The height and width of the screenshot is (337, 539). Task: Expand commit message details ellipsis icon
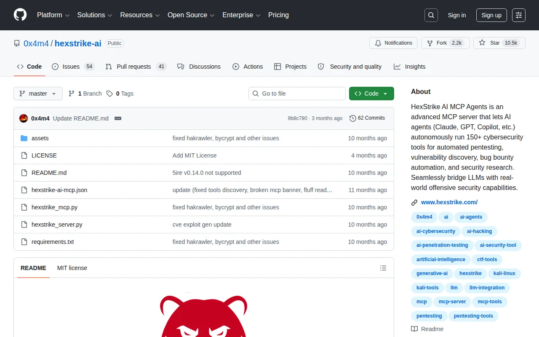(118, 118)
